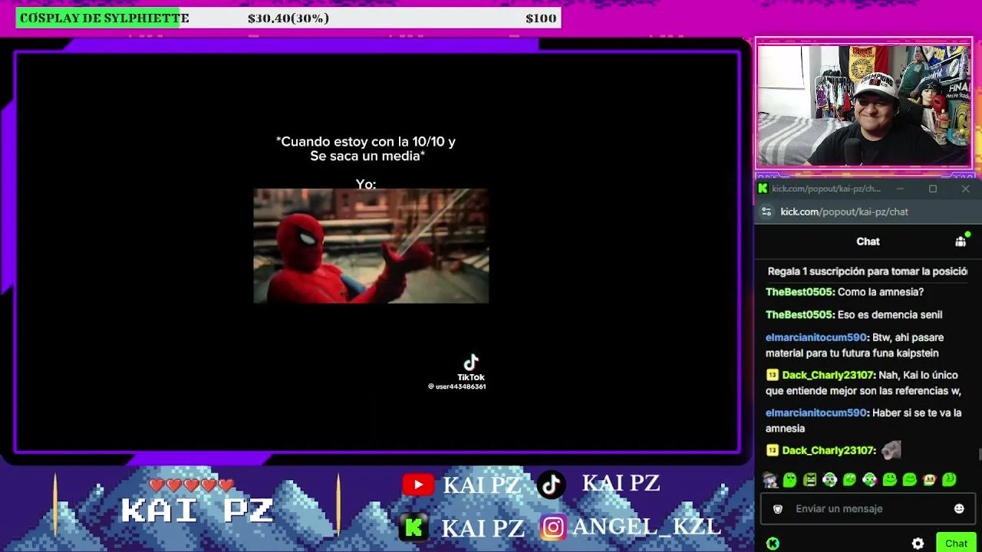
Task: Click elmarcianitocum590 on the "Btw, ahi pasare" message
Action: (x=816, y=337)
